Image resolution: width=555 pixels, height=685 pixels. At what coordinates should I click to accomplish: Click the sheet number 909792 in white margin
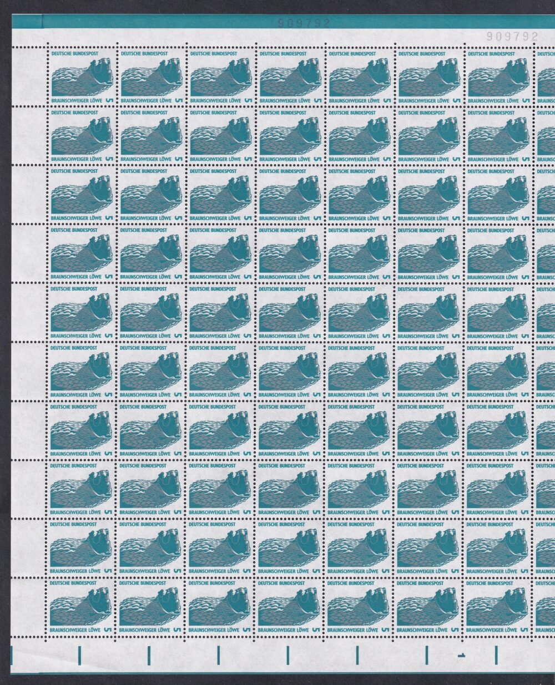512,36
